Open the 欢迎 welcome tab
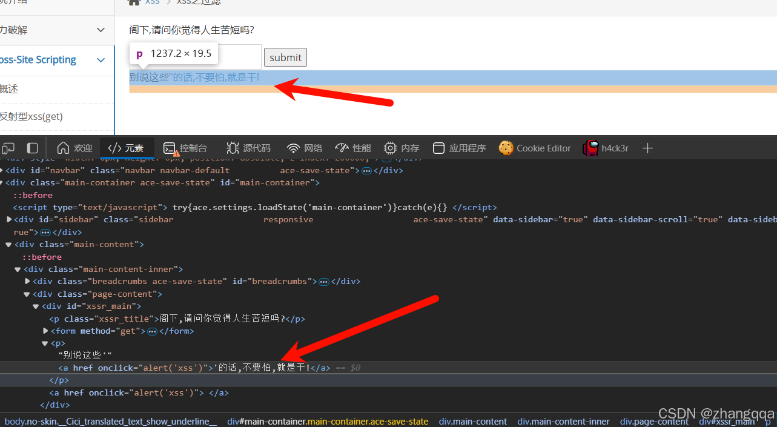777x427 pixels. [x=74, y=148]
